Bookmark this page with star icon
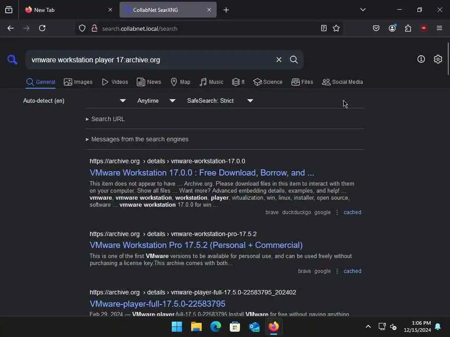Image resolution: width=450 pixels, height=337 pixels. 336,28
